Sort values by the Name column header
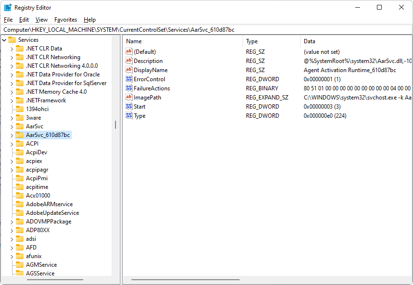413x285 pixels. [183, 41]
